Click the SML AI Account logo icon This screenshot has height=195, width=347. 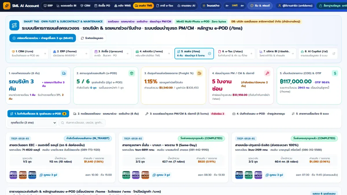[7, 5]
